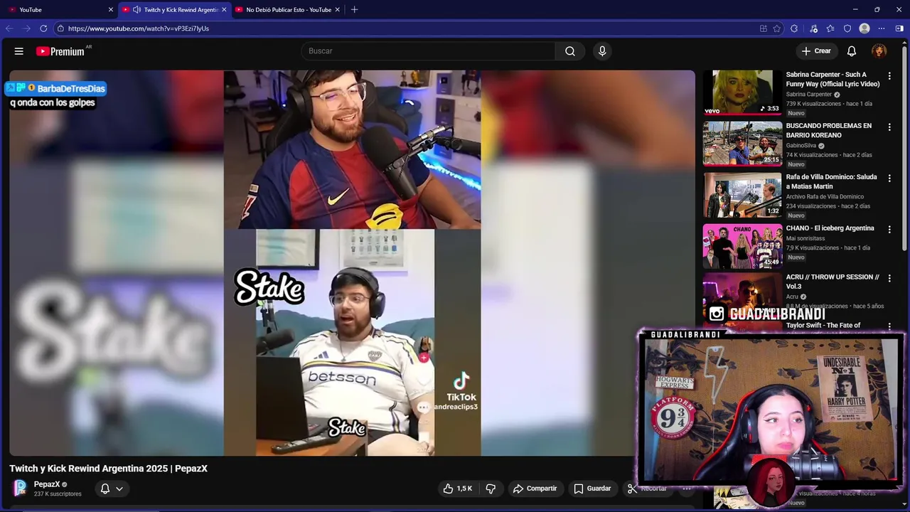Dislike the video with thumbs down

point(491,489)
